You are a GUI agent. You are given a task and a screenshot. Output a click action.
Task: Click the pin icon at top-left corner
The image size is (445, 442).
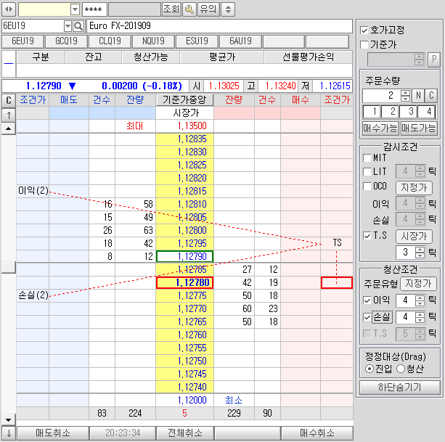(9, 9)
